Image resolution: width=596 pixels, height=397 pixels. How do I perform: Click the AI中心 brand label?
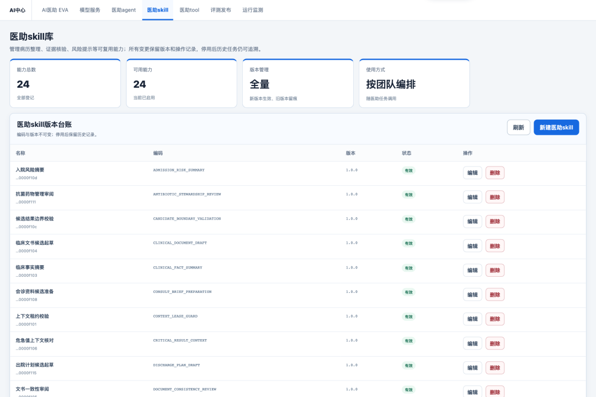pos(18,10)
